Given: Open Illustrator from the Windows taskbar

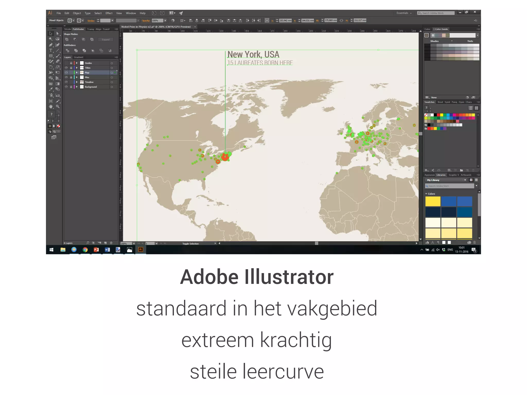Looking at the screenshot, I should 140,249.
